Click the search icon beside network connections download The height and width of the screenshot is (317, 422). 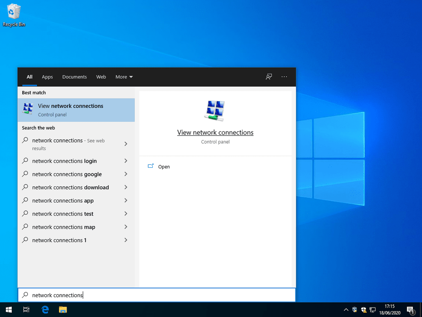[25, 187]
